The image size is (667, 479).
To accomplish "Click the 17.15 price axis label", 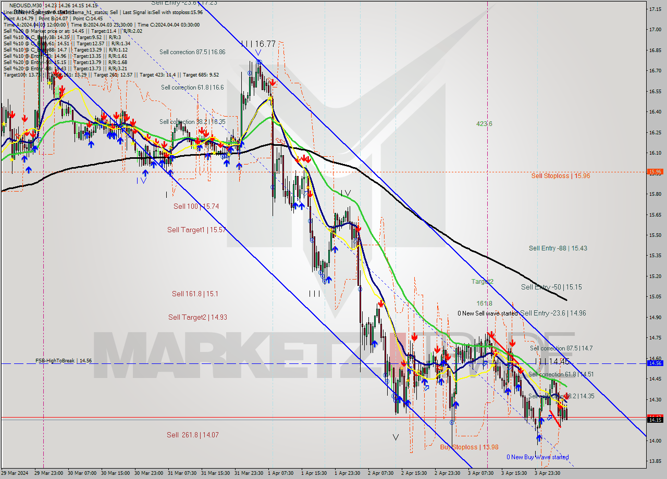I will 656,9.
